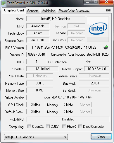Tick the DirectCompute checkbox
The image size is (114, 143).
80,126
